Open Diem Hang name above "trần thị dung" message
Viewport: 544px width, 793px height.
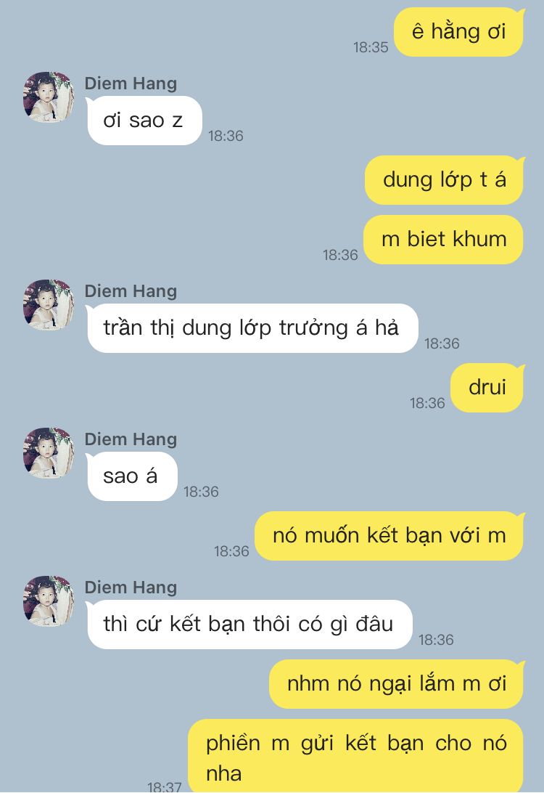point(131,291)
